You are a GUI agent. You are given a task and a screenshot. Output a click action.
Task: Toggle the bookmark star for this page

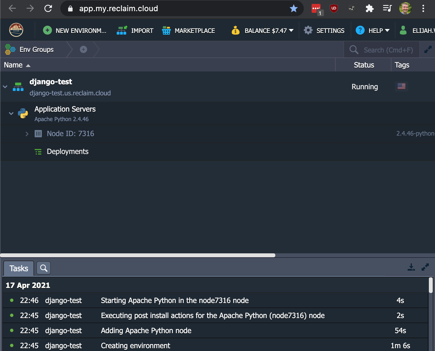point(294,8)
